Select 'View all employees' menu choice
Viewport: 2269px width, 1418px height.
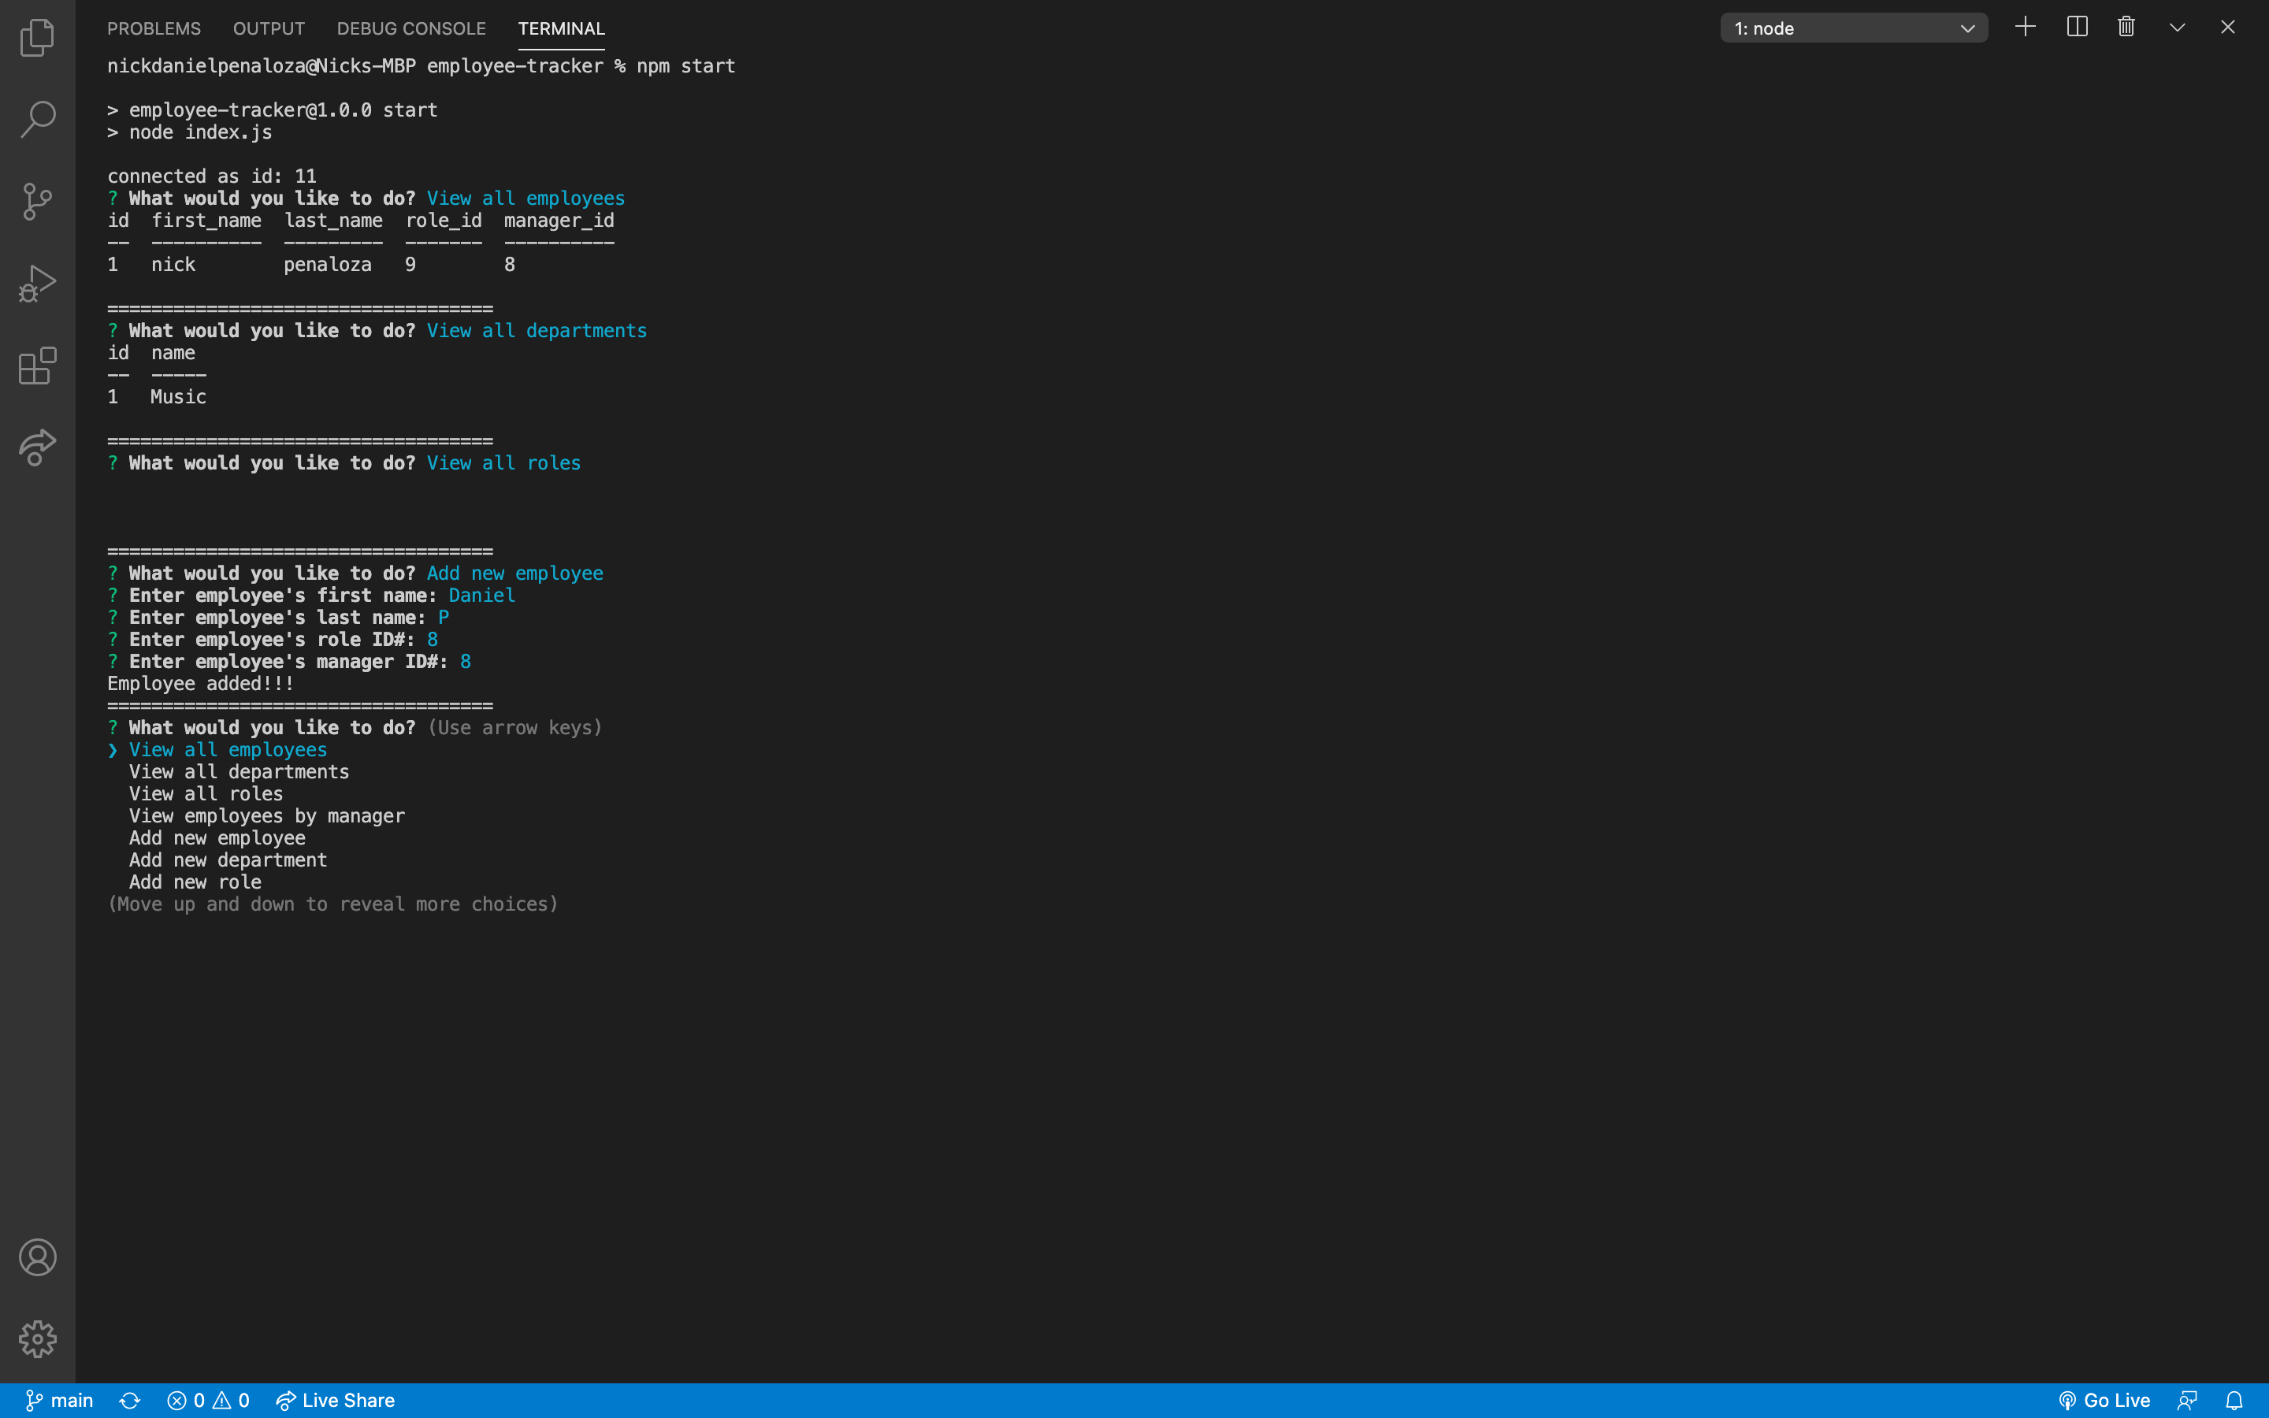click(x=228, y=749)
